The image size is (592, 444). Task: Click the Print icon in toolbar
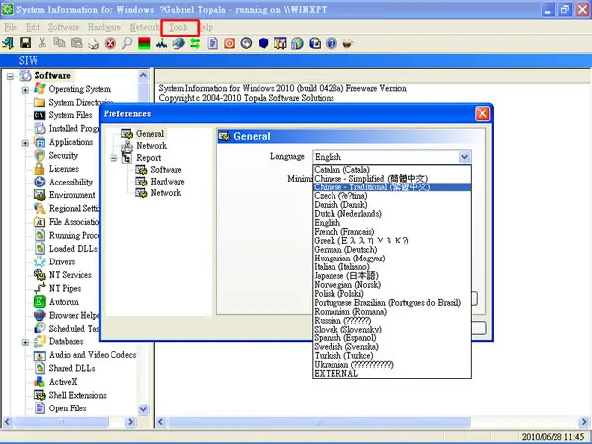click(x=94, y=44)
